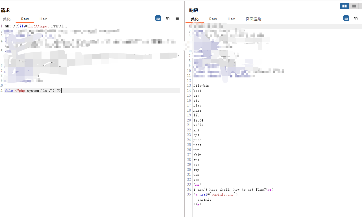Click the 'run' line in response
The image size is (362, 217).
pos(196,150)
